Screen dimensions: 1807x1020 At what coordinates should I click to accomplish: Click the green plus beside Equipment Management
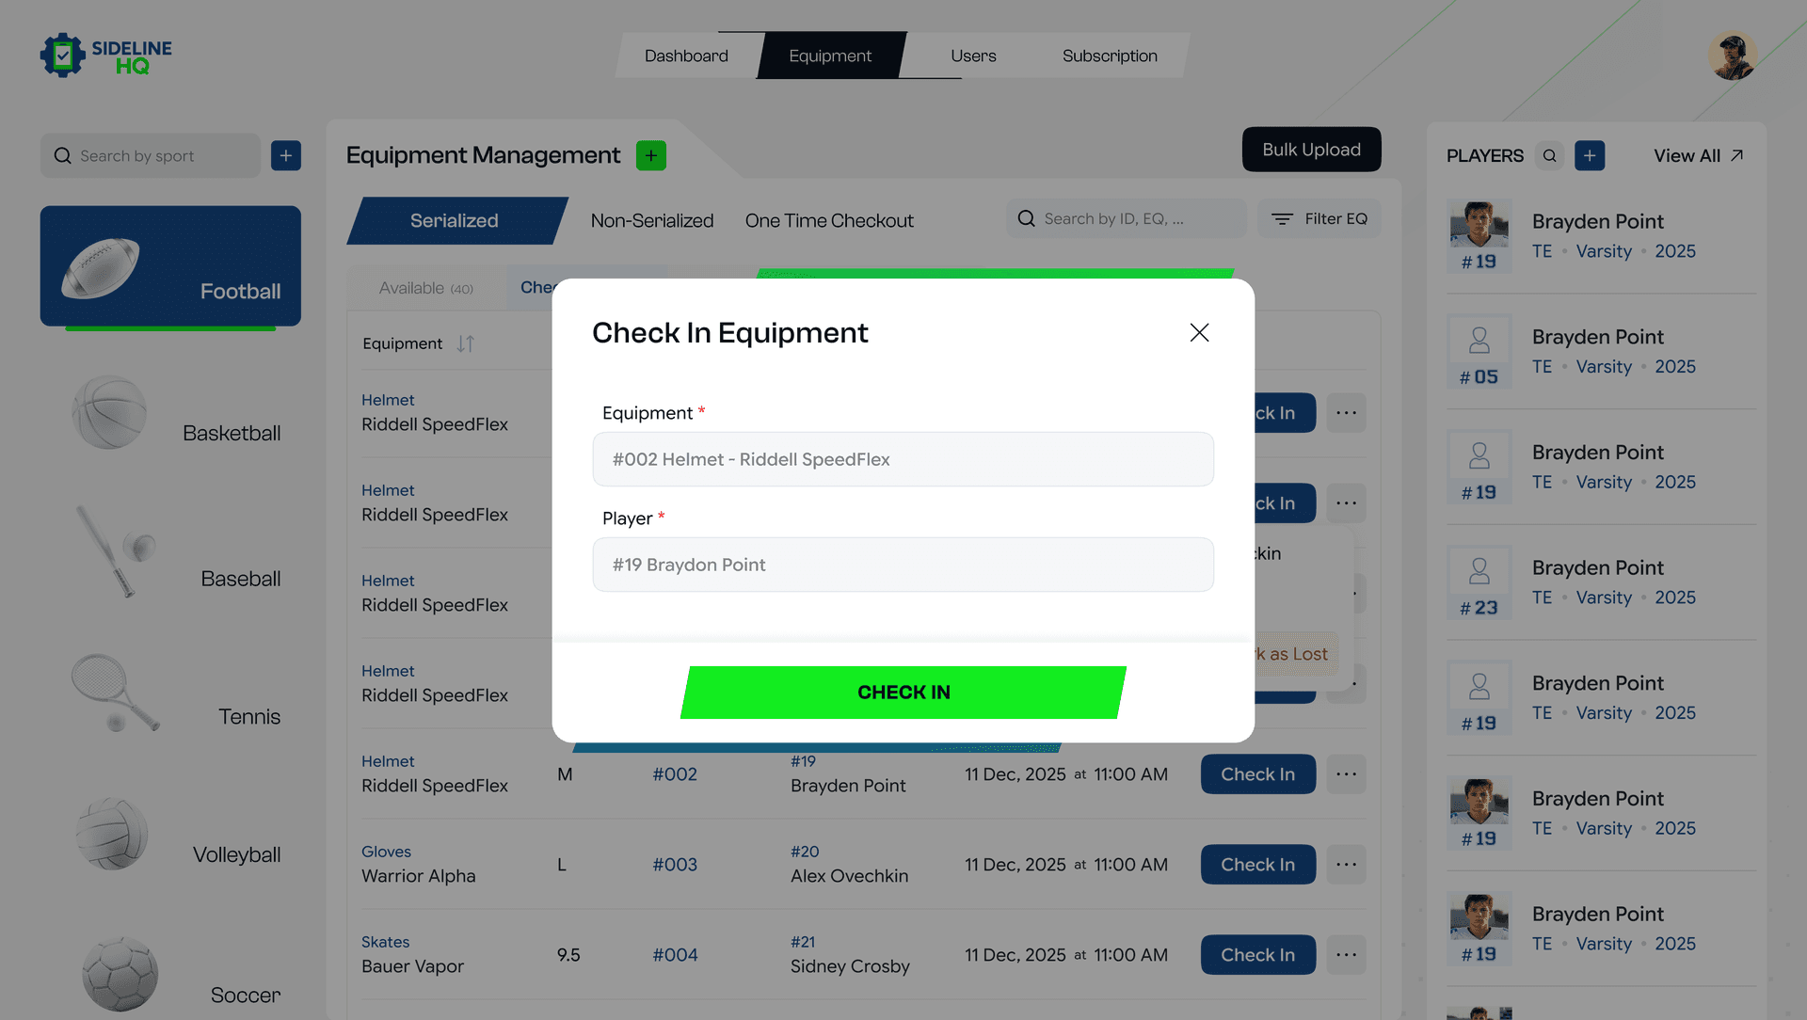coord(649,154)
